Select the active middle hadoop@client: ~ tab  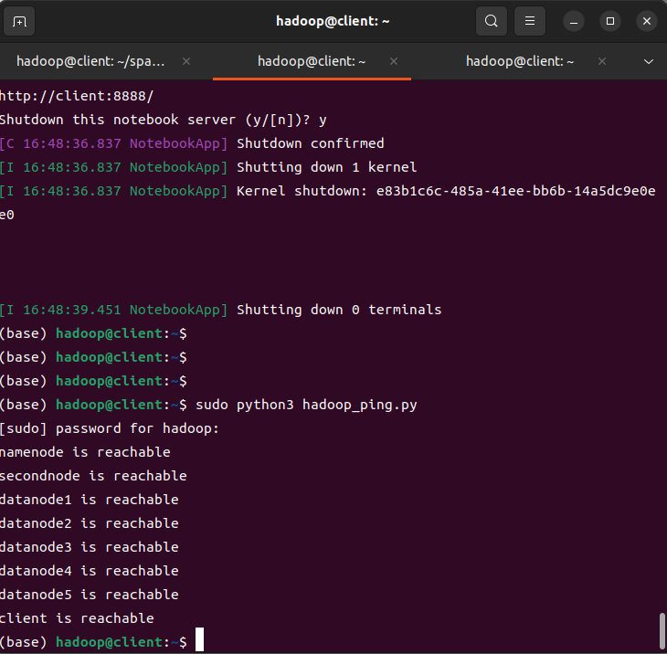(x=312, y=61)
